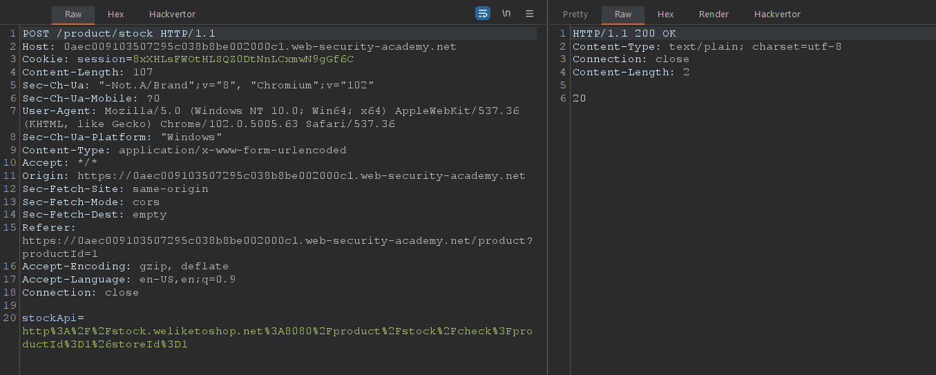The width and height of the screenshot is (936, 375).
Task: Click the response body value 20
Action: (x=579, y=98)
